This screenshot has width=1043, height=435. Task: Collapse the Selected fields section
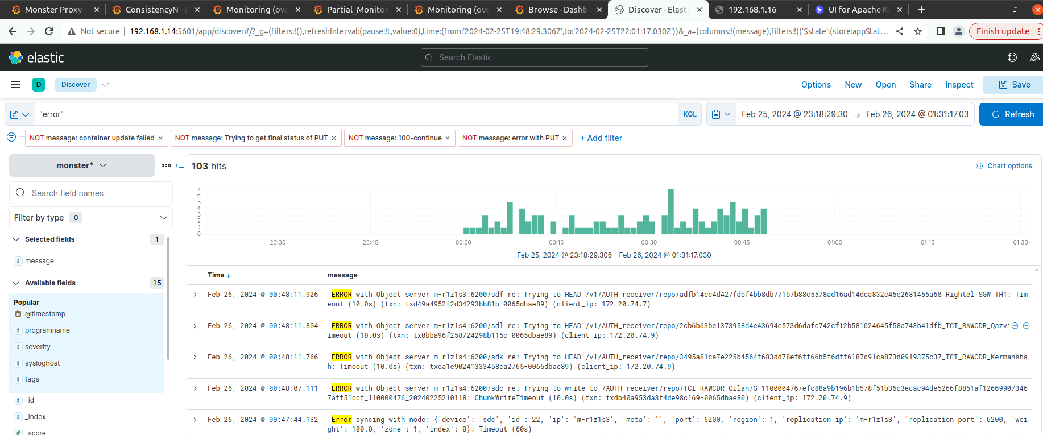(16, 239)
